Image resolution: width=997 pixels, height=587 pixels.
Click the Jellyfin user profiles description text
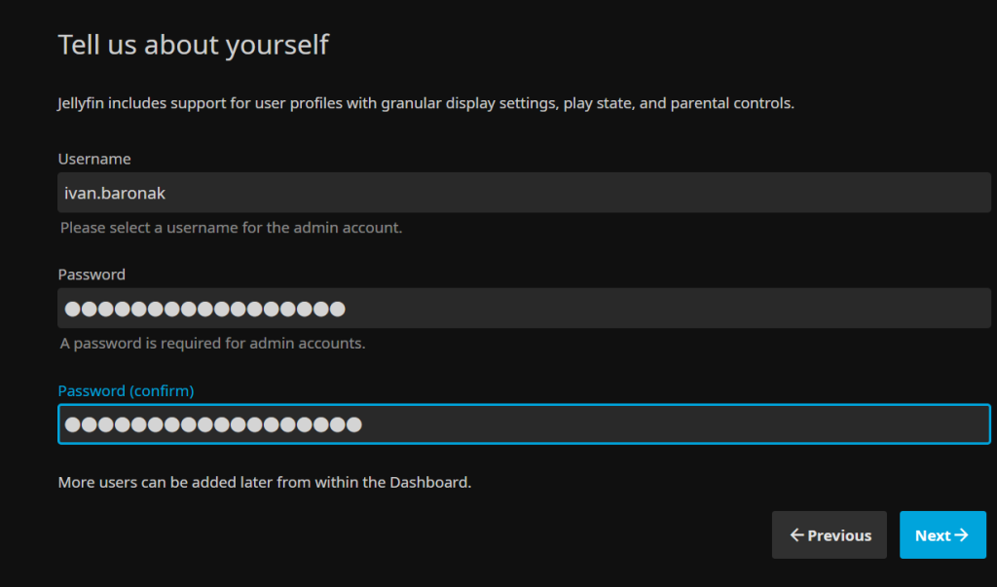(426, 103)
